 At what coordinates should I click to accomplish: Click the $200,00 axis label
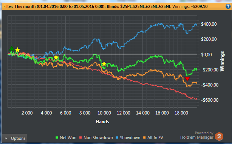click(209, 39)
